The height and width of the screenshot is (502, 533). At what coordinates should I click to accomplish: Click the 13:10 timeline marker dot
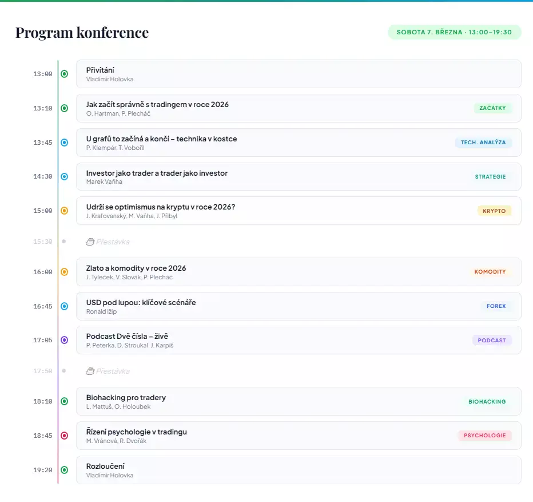64,108
